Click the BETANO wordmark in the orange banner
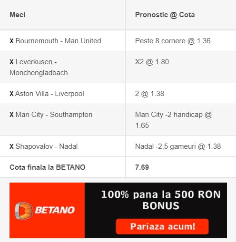Screen dimensions: 236x242 55,210
